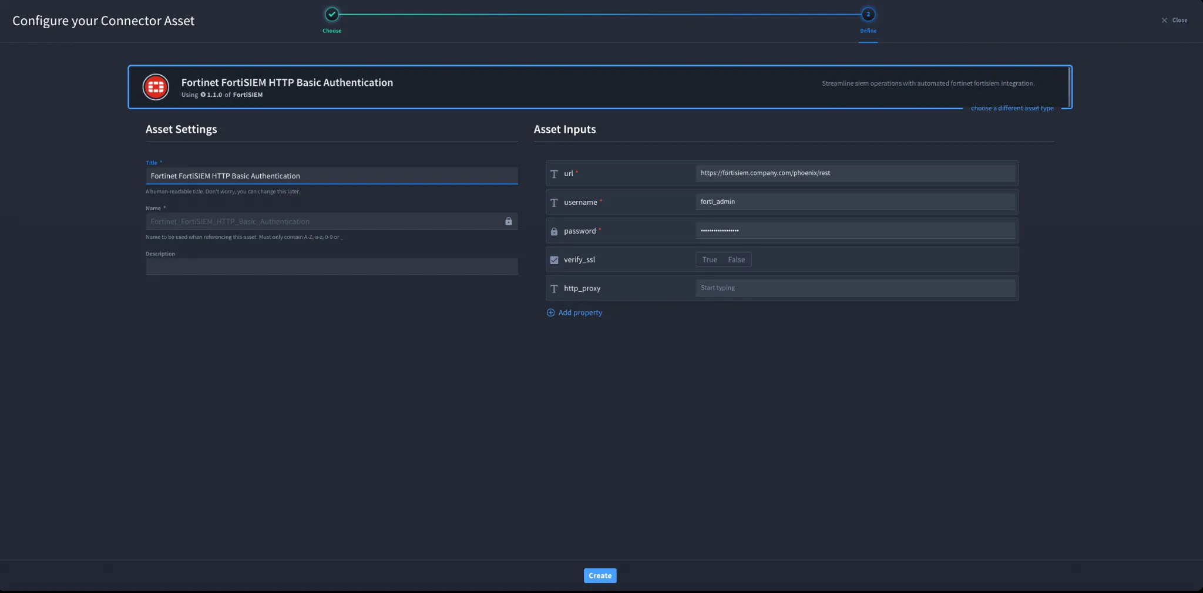Click the Asset Inputs heading
Screen dimensions: 1203x593
(564, 129)
